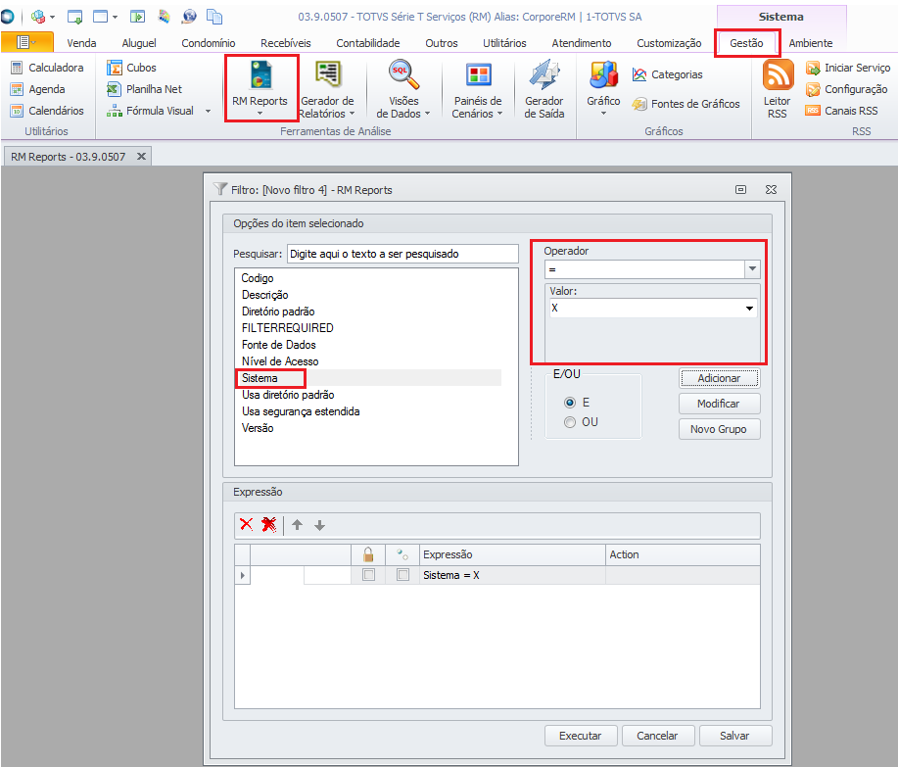Click the Executar button
Image resolution: width=898 pixels, height=767 pixels.
click(581, 736)
